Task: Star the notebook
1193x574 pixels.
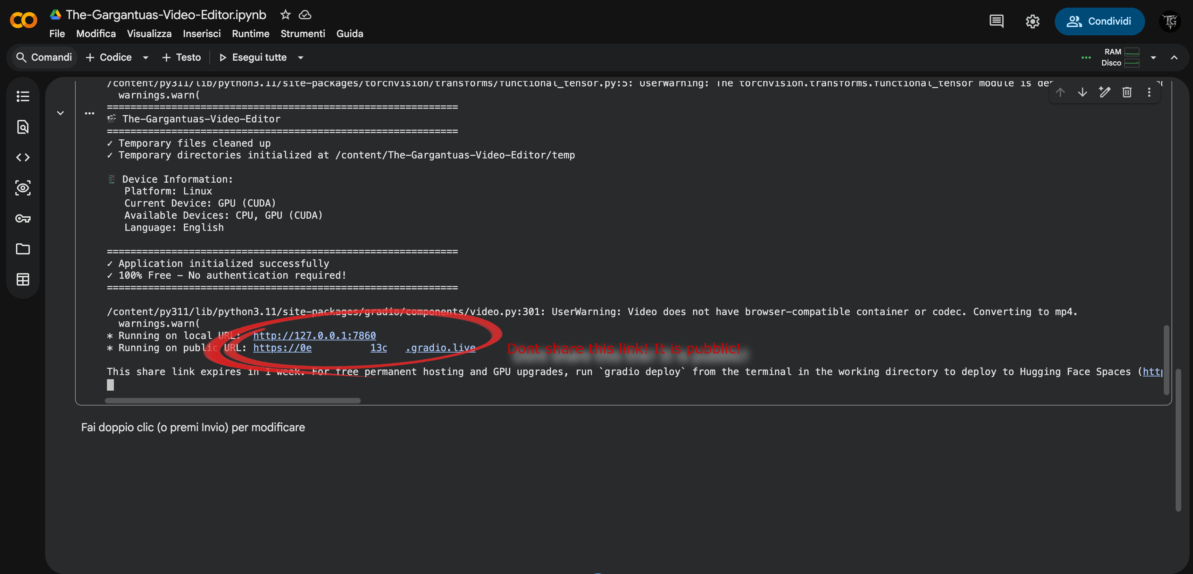Action: (285, 15)
